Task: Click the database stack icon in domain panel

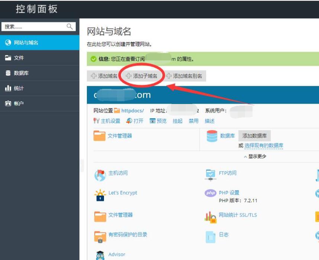Action: coord(212,136)
